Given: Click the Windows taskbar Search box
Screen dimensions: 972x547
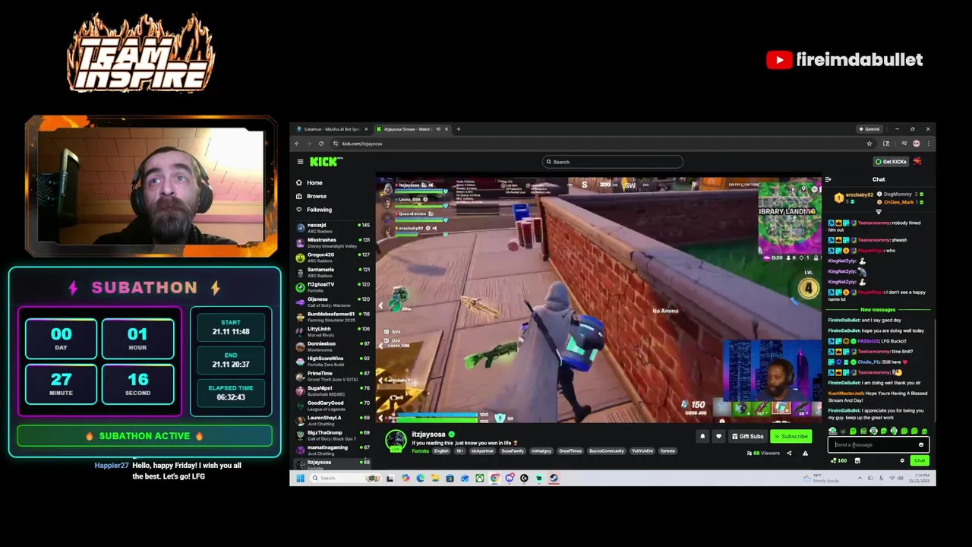Looking at the screenshot, I should pyautogui.click(x=346, y=478).
